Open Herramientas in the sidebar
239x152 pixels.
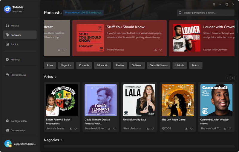(20, 75)
